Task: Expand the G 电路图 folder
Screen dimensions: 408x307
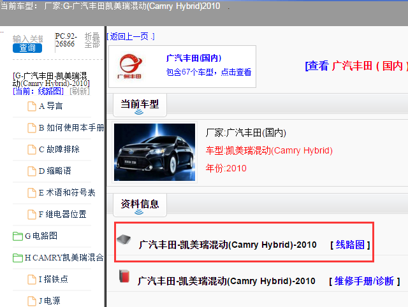Action: click(x=41, y=236)
